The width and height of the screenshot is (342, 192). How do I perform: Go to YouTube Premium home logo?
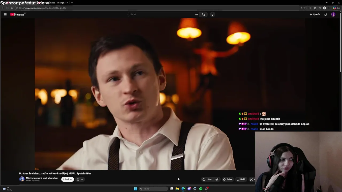(x=17, y=14)
